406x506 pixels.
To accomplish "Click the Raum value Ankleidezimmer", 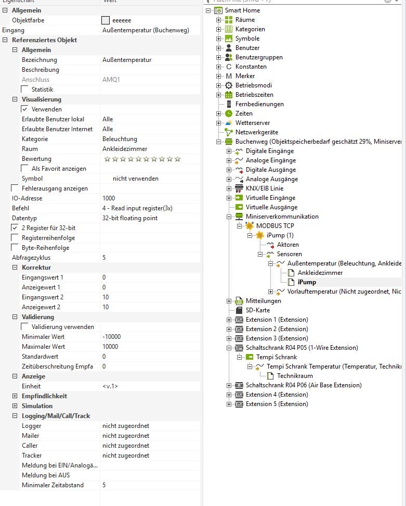I will coord(150,149).
